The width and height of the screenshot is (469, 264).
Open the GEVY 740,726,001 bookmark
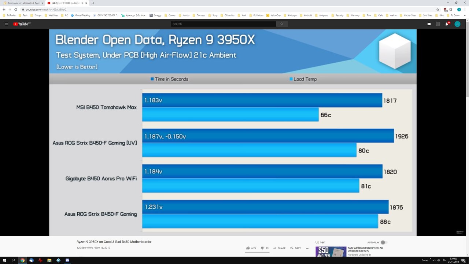[x=106, y=15]
